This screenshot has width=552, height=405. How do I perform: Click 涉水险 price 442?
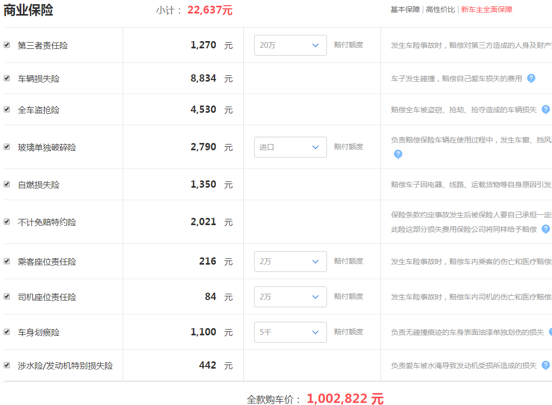[207, 365]
